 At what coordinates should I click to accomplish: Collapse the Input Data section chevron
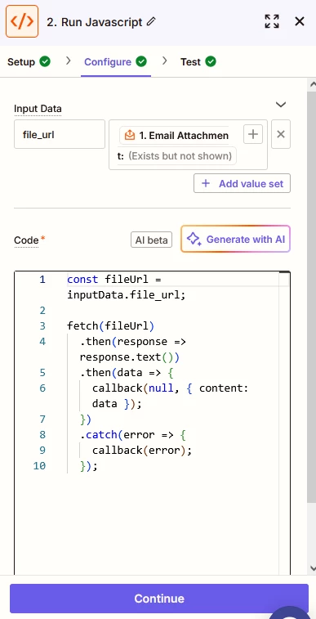[x=281, y=105]
